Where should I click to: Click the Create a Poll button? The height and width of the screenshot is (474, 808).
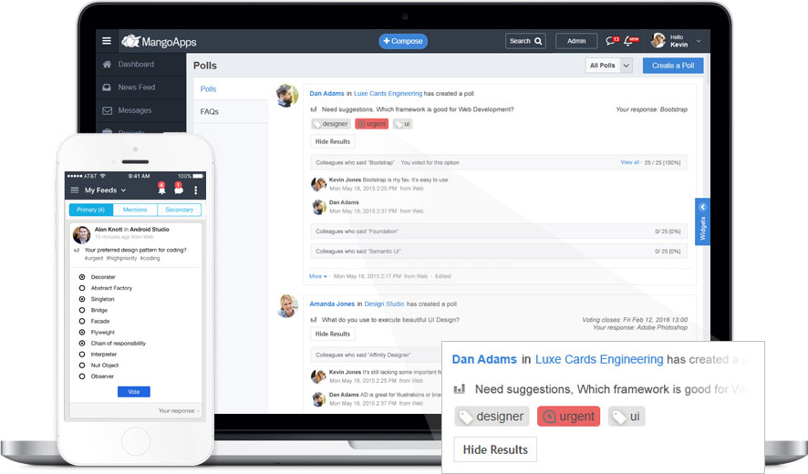tap(673, 66)
